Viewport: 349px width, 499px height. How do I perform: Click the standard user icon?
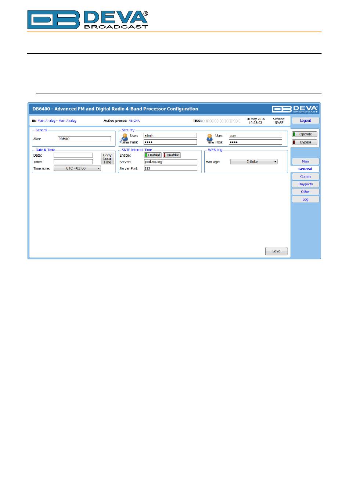click(210, 138)
